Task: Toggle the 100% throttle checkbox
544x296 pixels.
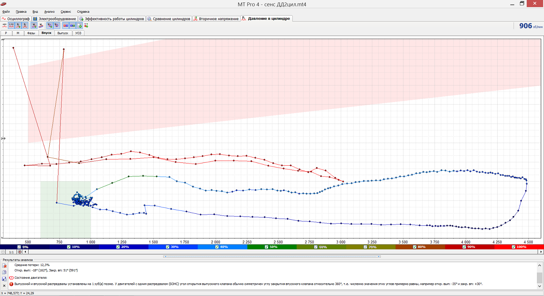Action: coord(514,247)
